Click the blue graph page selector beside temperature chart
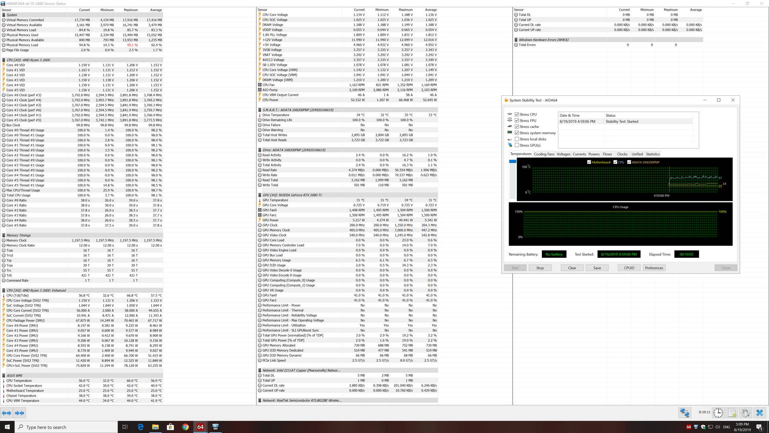 pyautogui.click(x=512, y=161)
